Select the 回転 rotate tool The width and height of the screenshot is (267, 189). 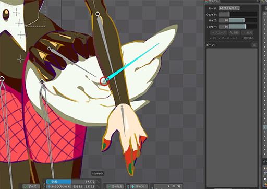click(x=58, y=182)
